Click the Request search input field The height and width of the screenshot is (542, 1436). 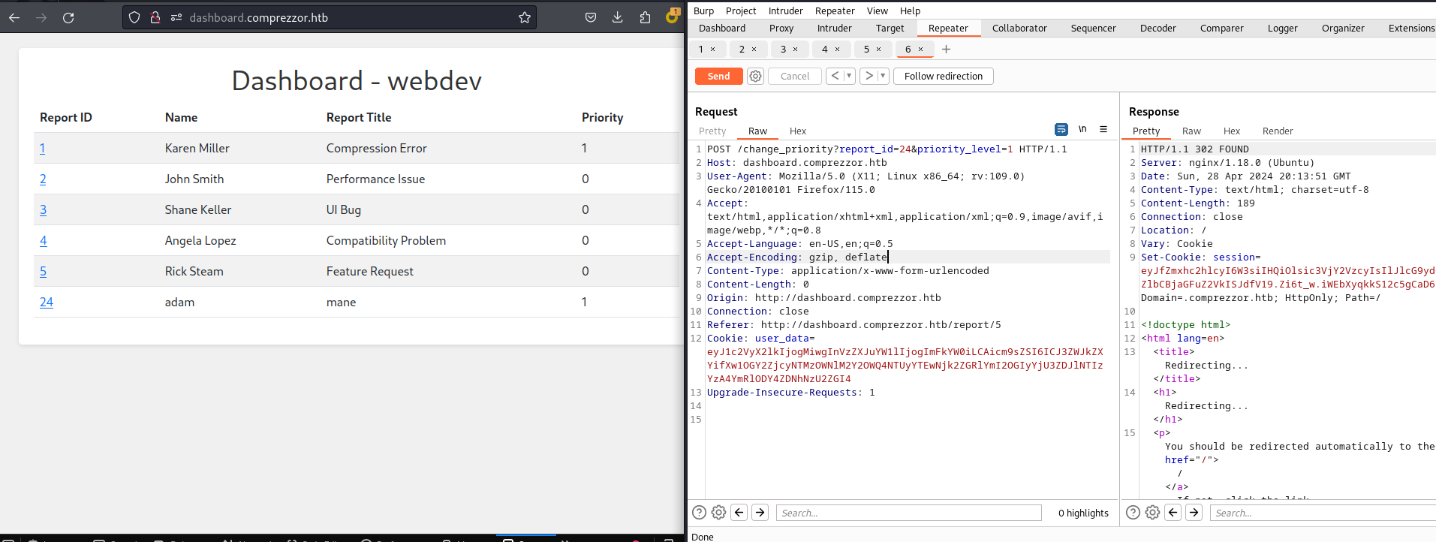[x=908, y=513]
